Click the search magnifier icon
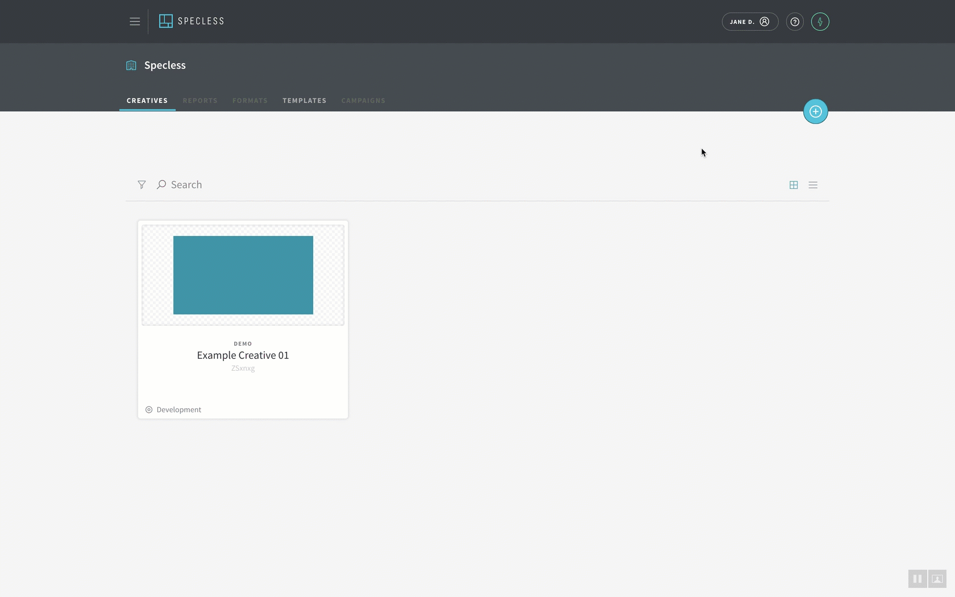Screen dimensions: 955x597 [161, 185]
